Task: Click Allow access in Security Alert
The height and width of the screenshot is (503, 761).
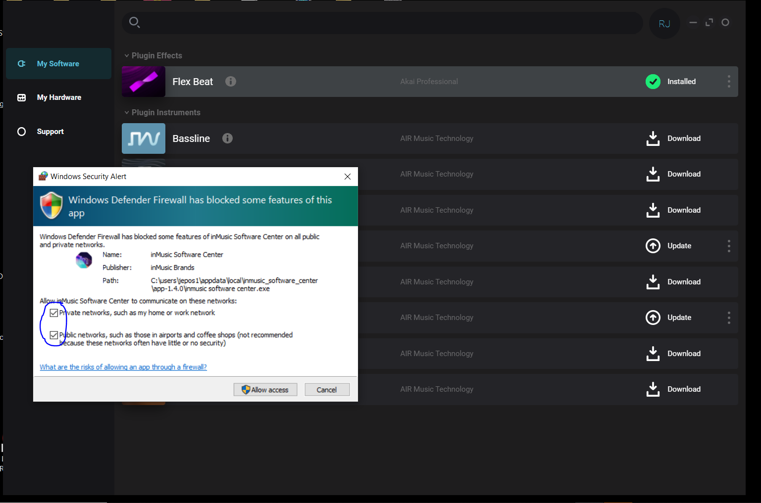Action: point(265,390)
